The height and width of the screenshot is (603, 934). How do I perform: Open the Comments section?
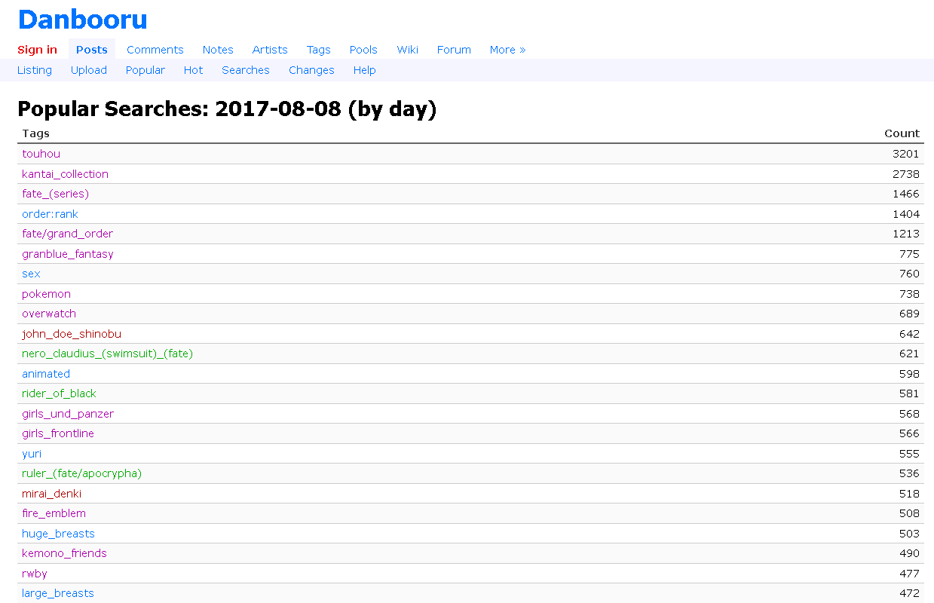(x=155, y=50)
